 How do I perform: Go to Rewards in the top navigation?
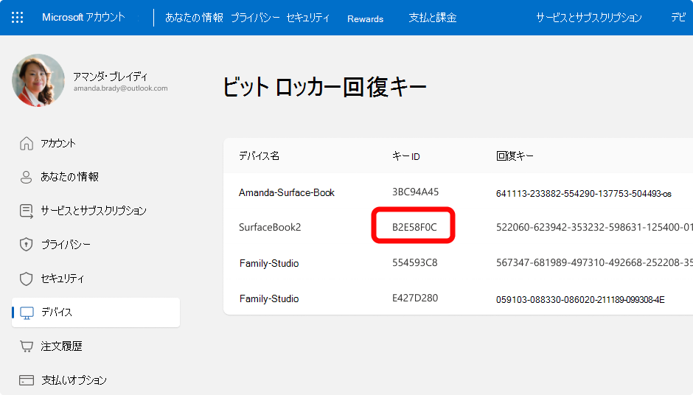point(365,19)
